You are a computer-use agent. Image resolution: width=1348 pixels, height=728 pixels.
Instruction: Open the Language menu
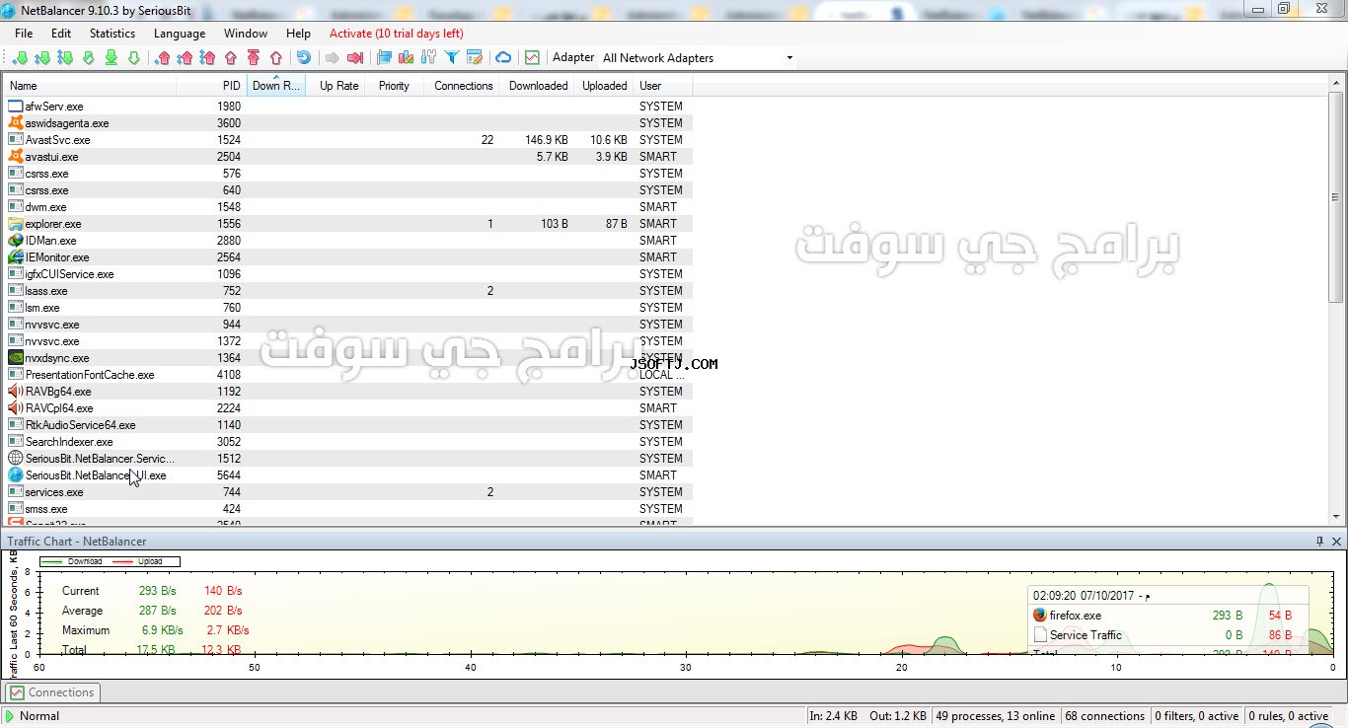[x=180, y=34]
